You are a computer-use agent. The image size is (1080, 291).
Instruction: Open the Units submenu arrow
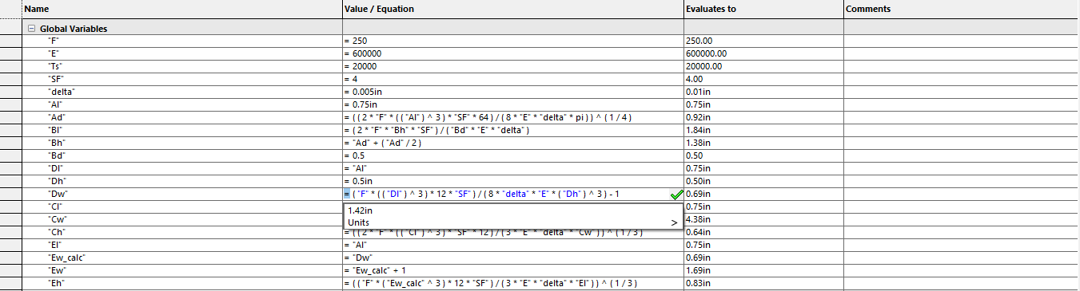point(674,222)
